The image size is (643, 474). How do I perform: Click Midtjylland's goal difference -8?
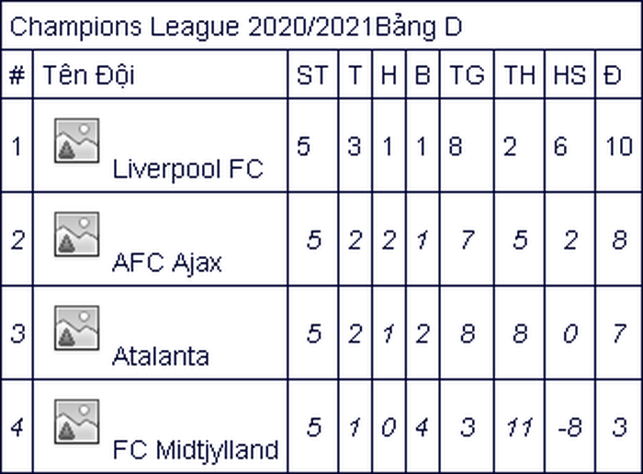point(570,428)
